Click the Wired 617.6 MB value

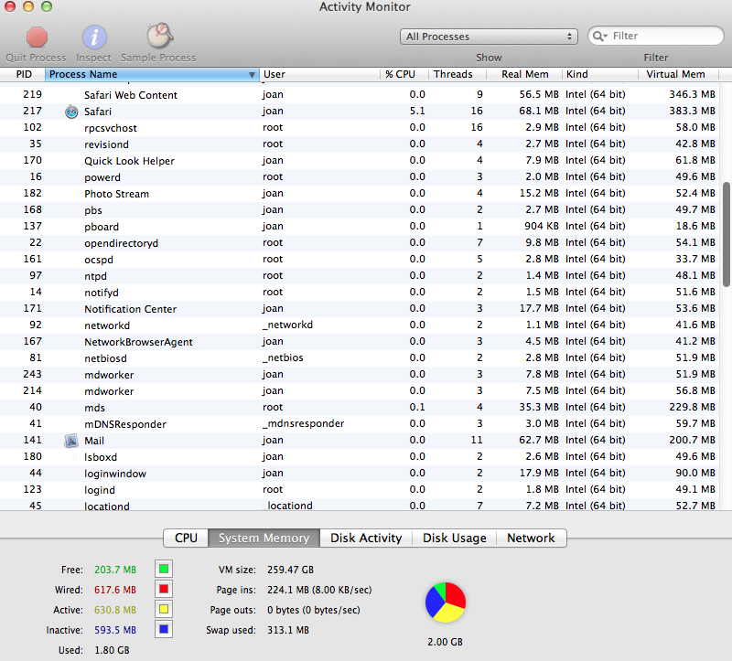click(x=115, y=590)
